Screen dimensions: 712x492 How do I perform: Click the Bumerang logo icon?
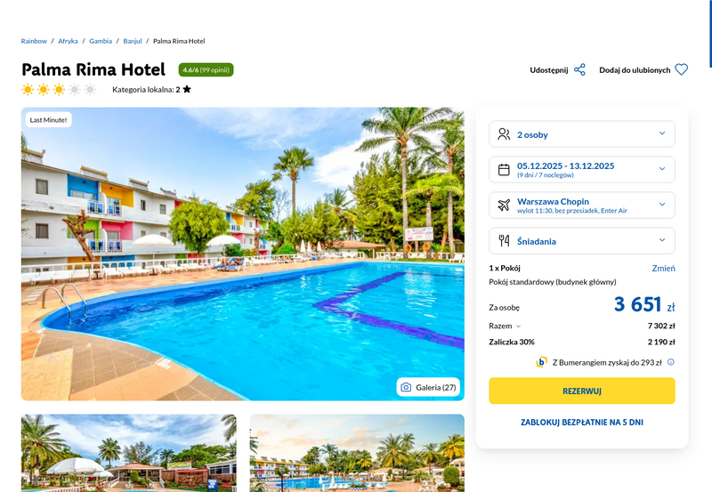541,362
